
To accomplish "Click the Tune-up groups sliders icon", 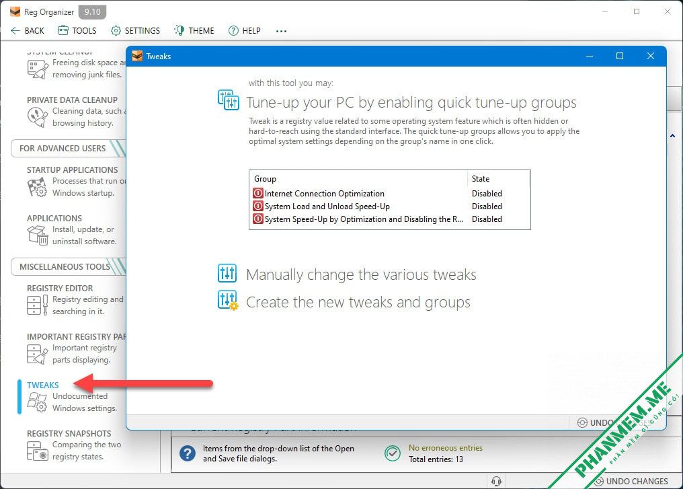I will (229, 100).
